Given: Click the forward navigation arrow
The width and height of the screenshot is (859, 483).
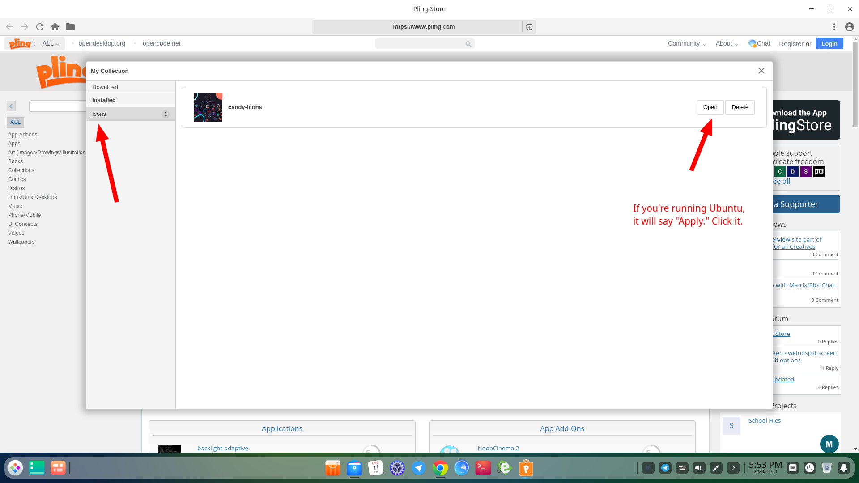Looking at the screenshot, I should click(x=25, y=27).
